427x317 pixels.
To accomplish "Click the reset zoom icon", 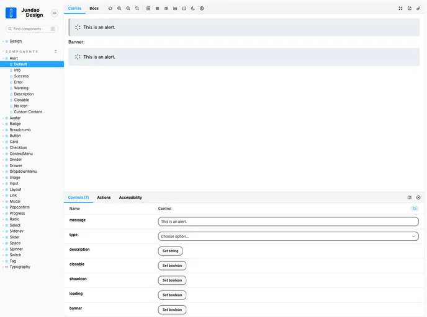I will pos(137,9).
